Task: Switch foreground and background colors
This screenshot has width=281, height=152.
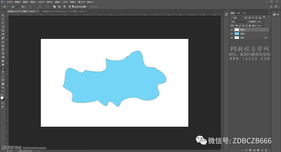Action: pos(4,95)
